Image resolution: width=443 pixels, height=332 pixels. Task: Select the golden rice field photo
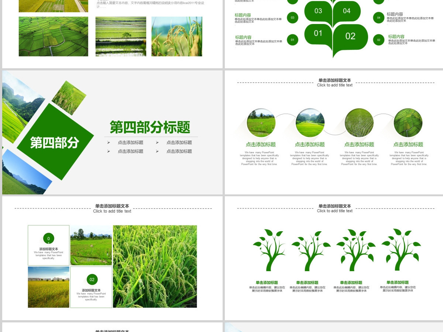(48, 287)
